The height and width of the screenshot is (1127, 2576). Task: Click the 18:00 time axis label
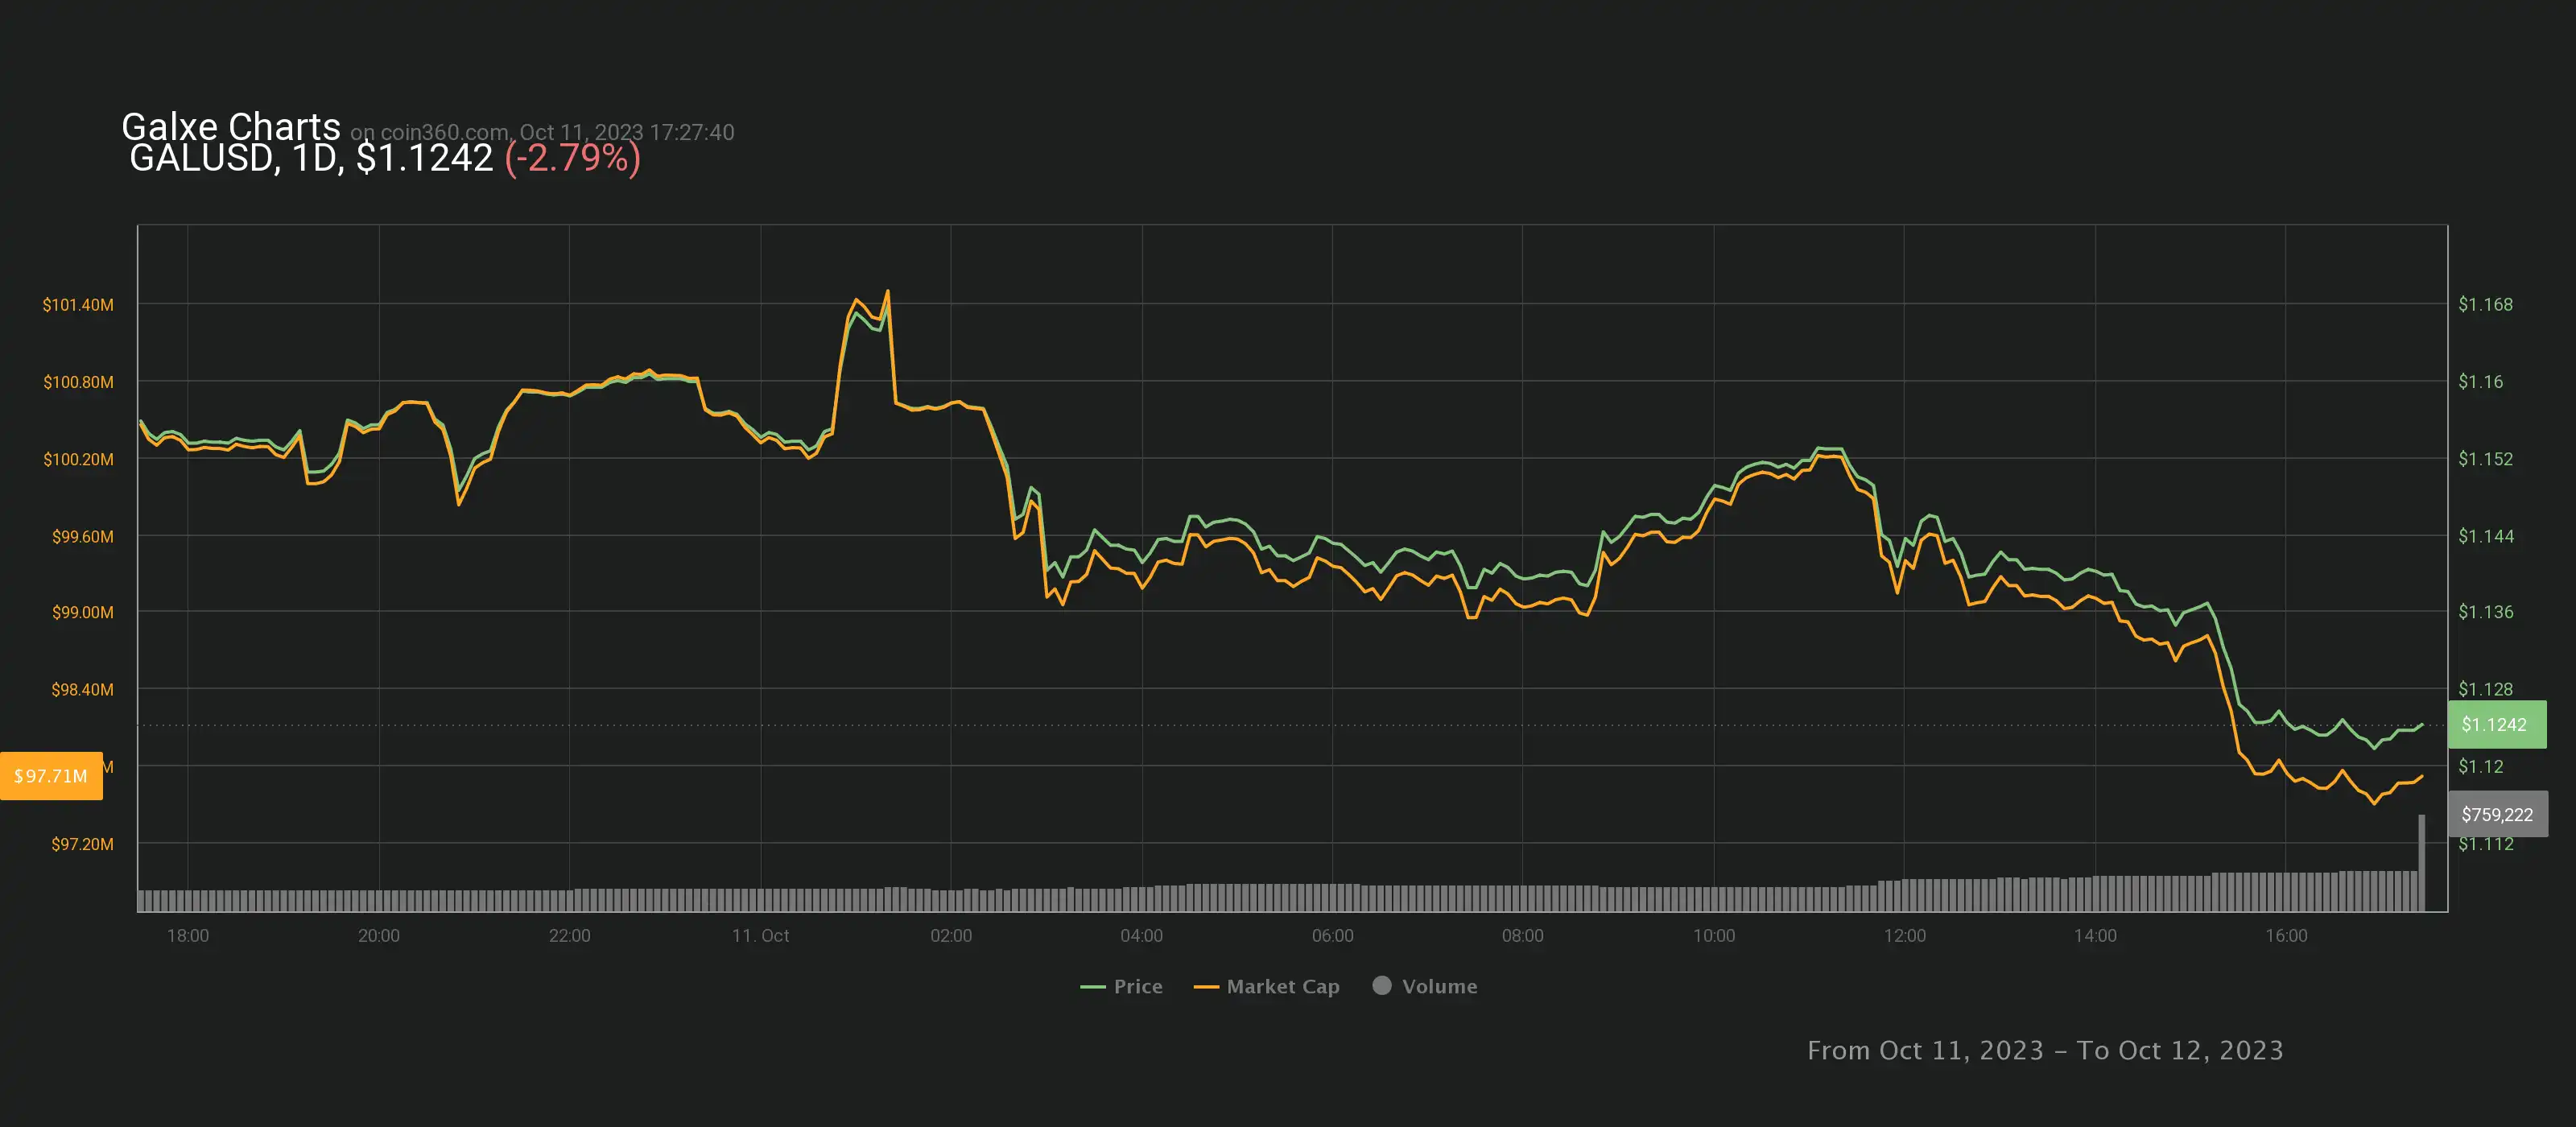[x=188, y=935]
